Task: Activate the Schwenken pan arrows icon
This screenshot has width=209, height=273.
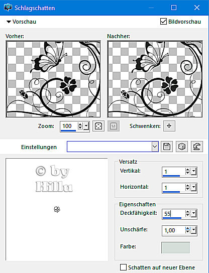Action: [169, 125]
